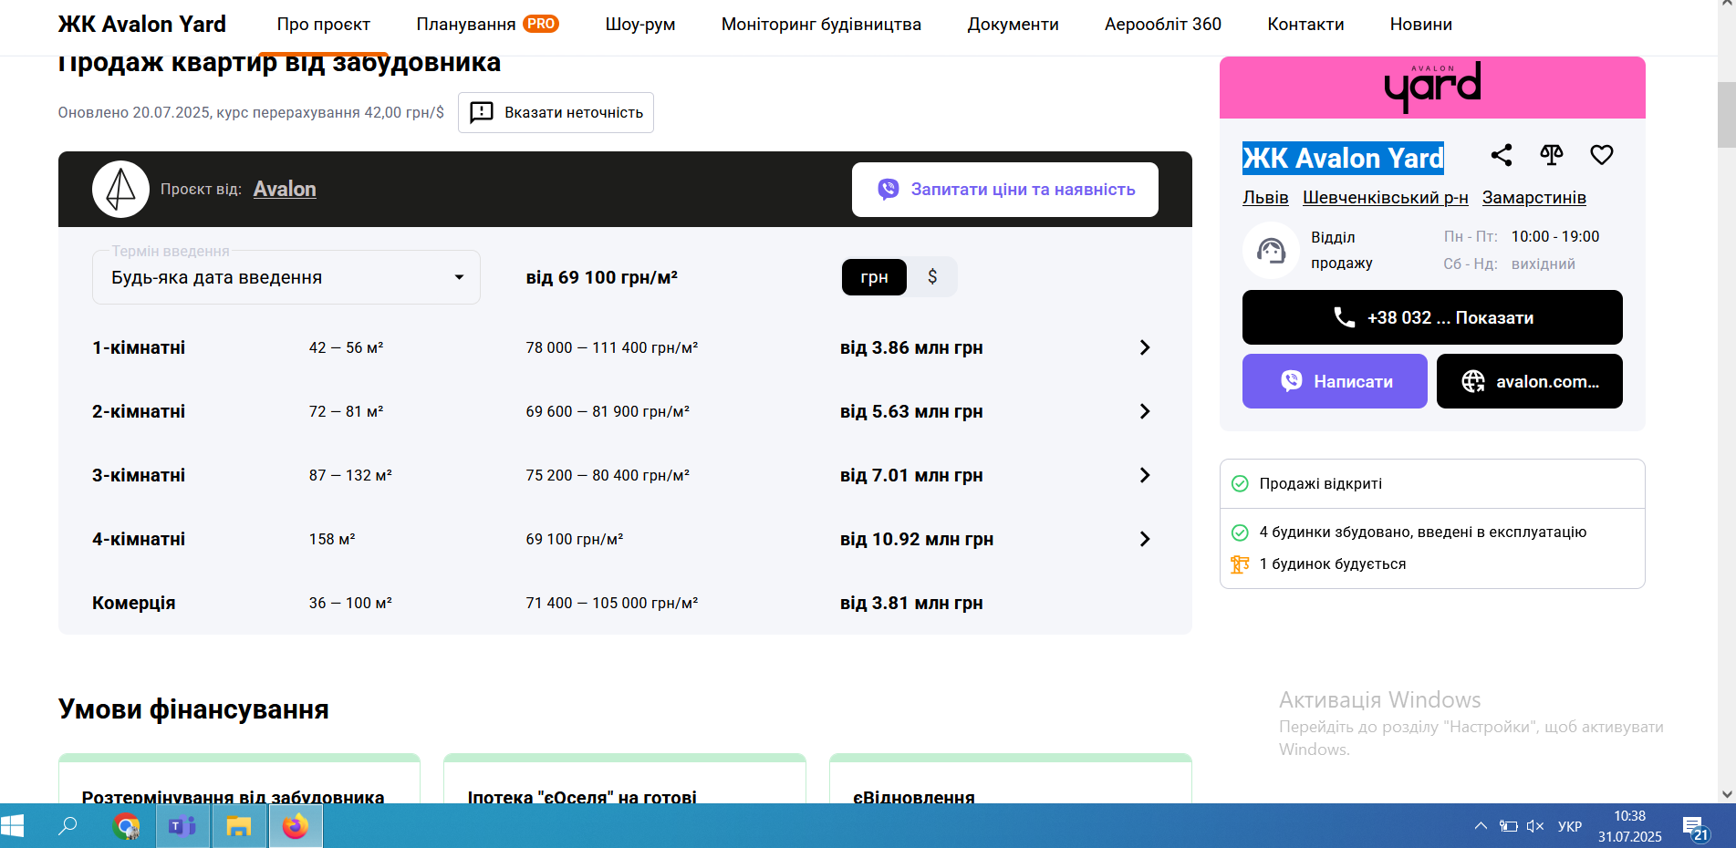
Task: Show the +38 032 phone number
Action: 1432,317
